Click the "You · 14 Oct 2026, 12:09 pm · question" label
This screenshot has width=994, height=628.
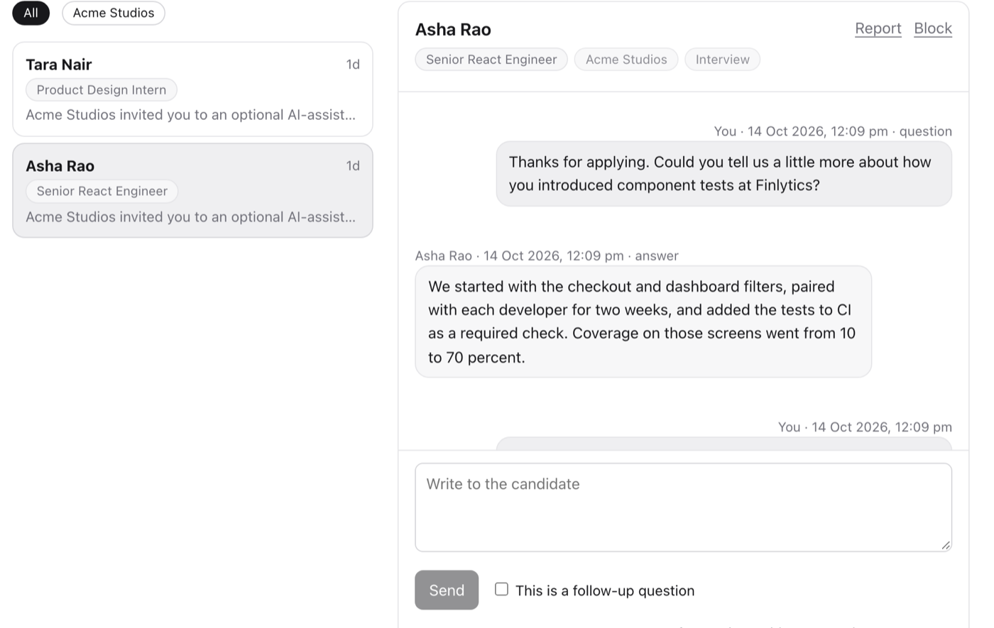tap(833, 131)
